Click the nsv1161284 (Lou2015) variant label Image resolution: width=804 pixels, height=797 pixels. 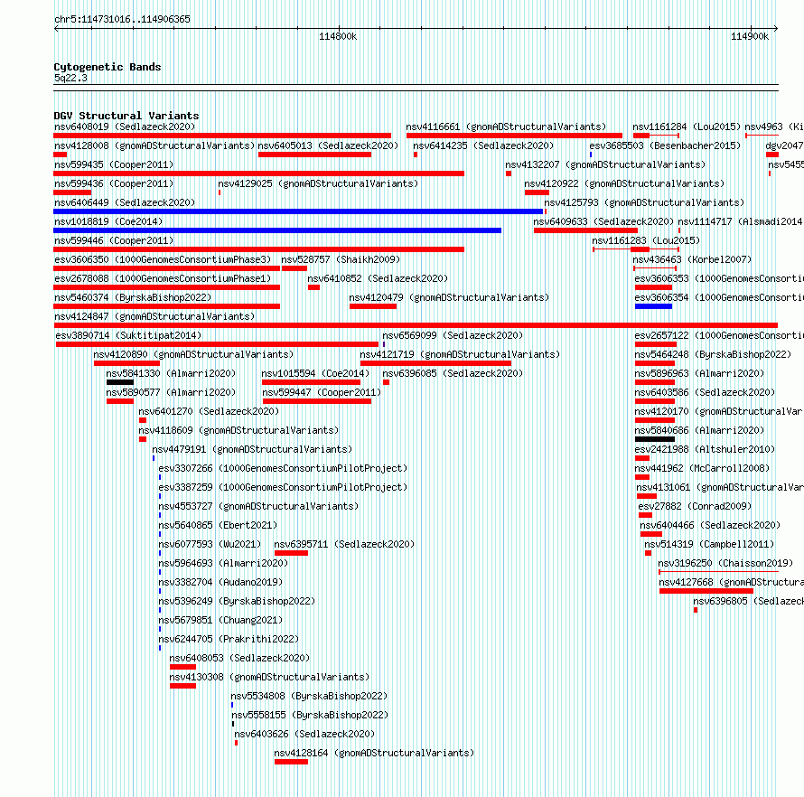(687, 127)
